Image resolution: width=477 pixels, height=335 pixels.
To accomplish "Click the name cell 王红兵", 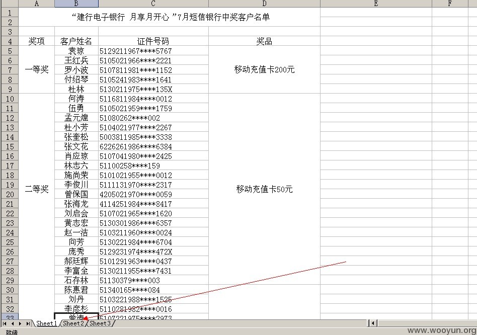I will (x=76, y=60).
